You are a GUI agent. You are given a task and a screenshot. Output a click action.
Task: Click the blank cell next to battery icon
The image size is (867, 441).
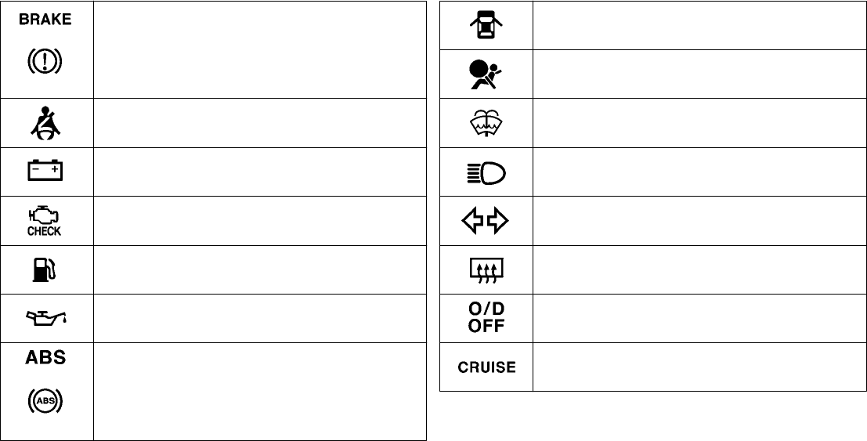[260, 172]
